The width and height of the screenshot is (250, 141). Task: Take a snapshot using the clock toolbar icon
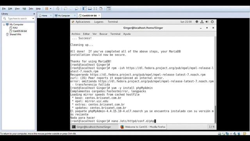(66, 9)
